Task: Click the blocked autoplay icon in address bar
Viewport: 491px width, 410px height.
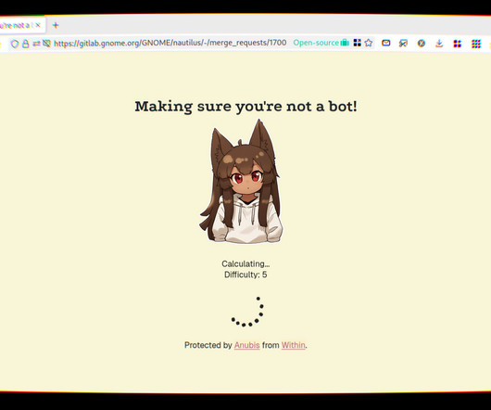Action: tap(46, 44)
